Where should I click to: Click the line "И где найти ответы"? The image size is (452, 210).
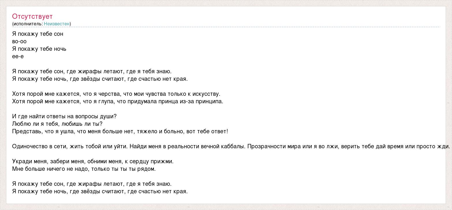(64, 117)
